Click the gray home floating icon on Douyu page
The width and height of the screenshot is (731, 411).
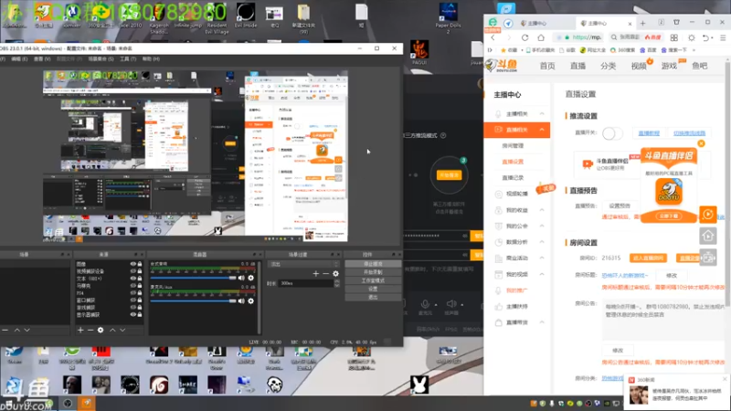[707, 236]
